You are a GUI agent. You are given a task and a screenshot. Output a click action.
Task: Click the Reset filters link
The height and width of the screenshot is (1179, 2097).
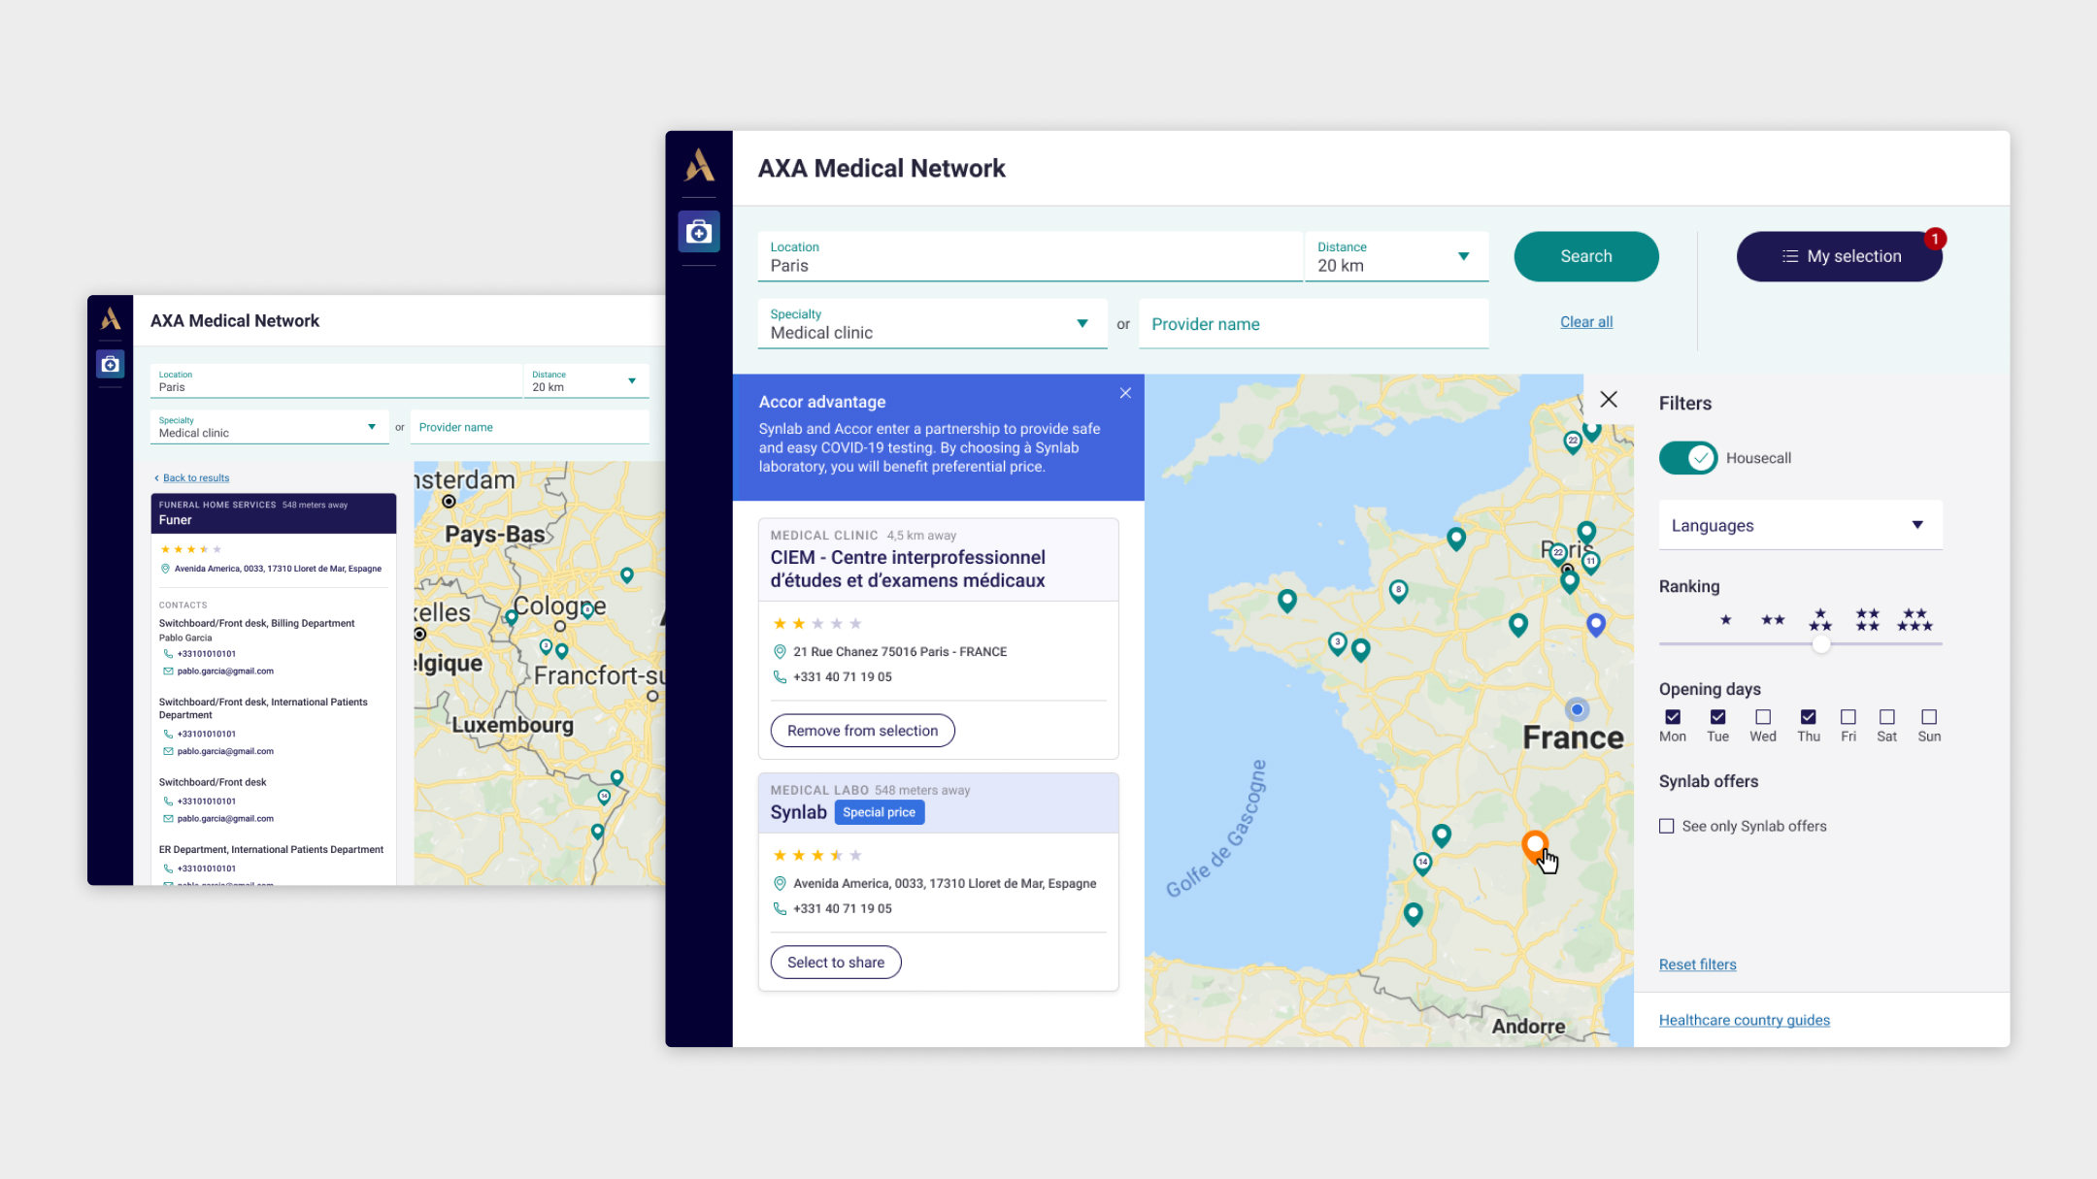point(1697,965)
